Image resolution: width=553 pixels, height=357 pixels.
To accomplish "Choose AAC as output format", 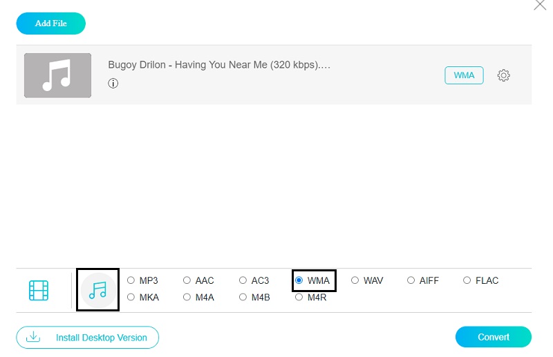I will 187,280.
